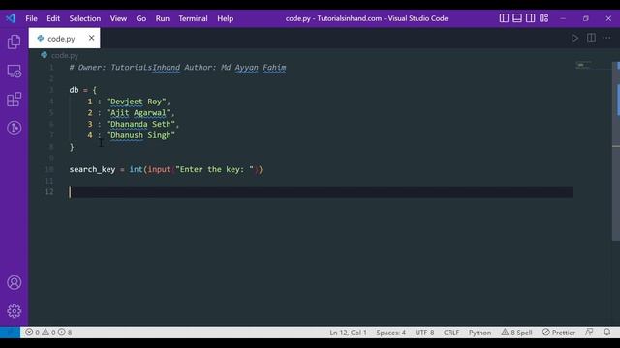620x348 pixels.
Task: Click the "Dhananda Seth" string
Action: tap(140, 124)
